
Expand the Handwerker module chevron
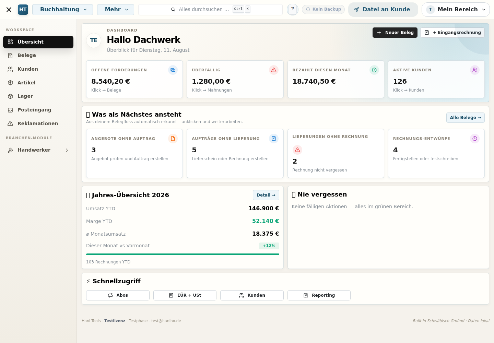(x=67, y=150)
